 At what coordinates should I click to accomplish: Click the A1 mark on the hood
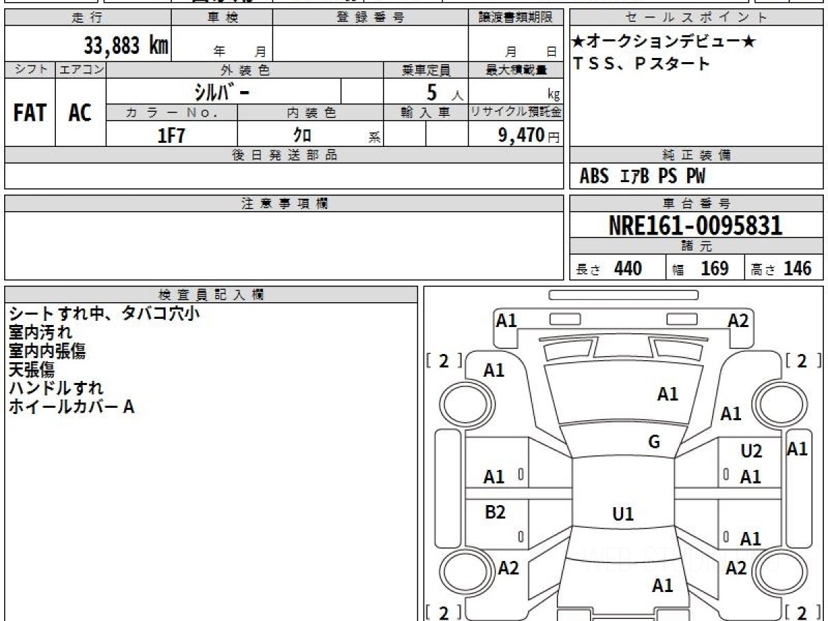point(667,395)
